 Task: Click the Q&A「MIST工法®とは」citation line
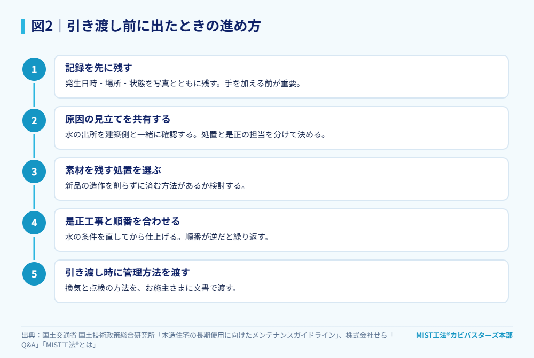tap(59, 345)
